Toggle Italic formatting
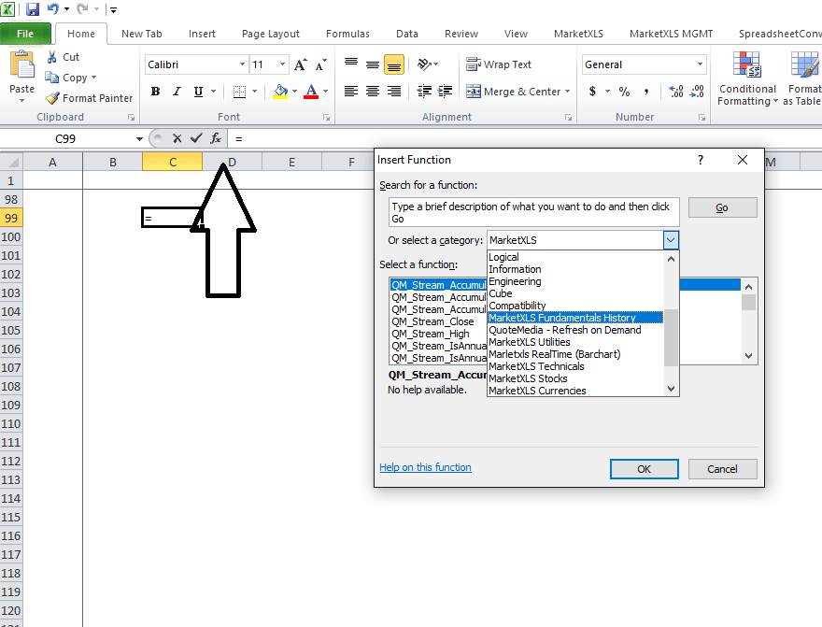The height and width of the screenshot is (627, 822). (x=177, y=92)
